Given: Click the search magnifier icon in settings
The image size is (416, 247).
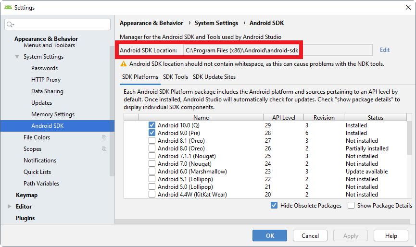Looking at the screenshot, I should click(x=10, y=25).
